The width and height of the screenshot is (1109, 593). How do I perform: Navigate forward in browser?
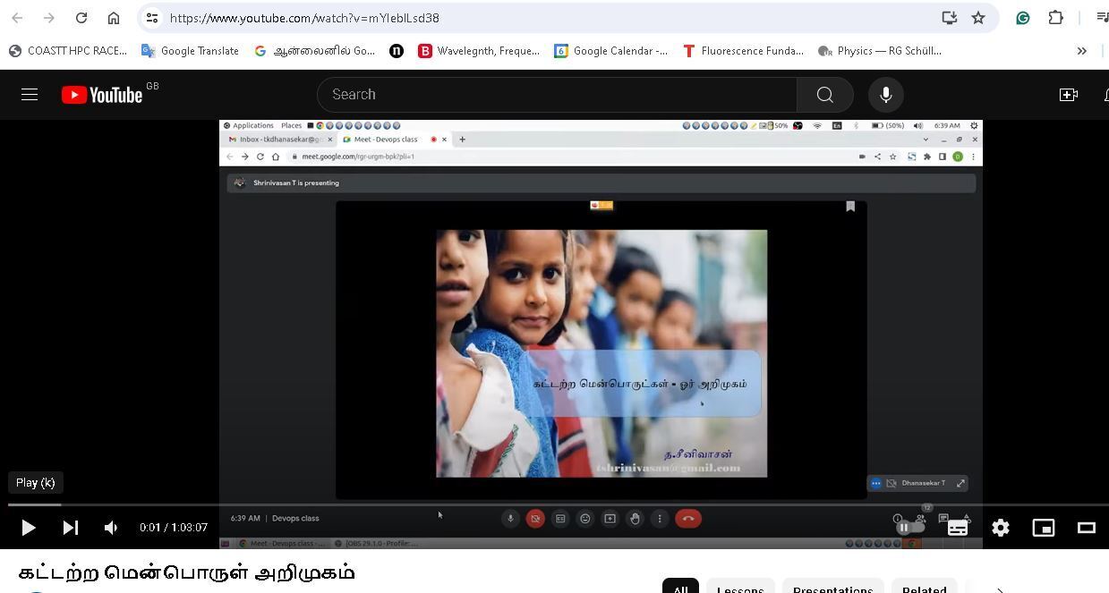[x=49, y=18]
